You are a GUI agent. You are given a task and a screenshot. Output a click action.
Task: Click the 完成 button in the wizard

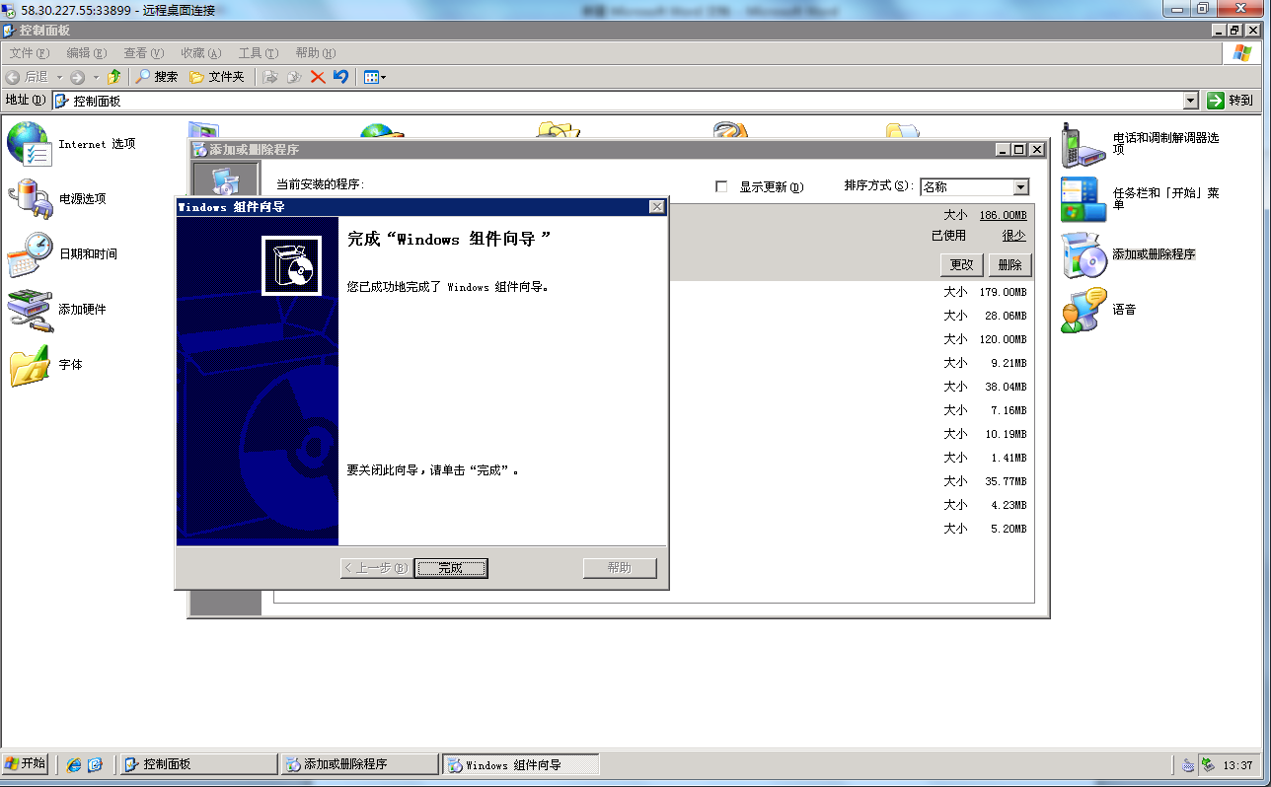451,568
